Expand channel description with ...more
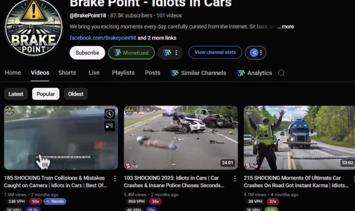Image resolution: width=355 pixels, height=211 pixels. click(x=286, y=27)
